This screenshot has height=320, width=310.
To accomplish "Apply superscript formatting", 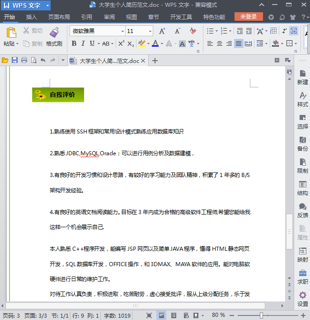I will tap(121, 43).
